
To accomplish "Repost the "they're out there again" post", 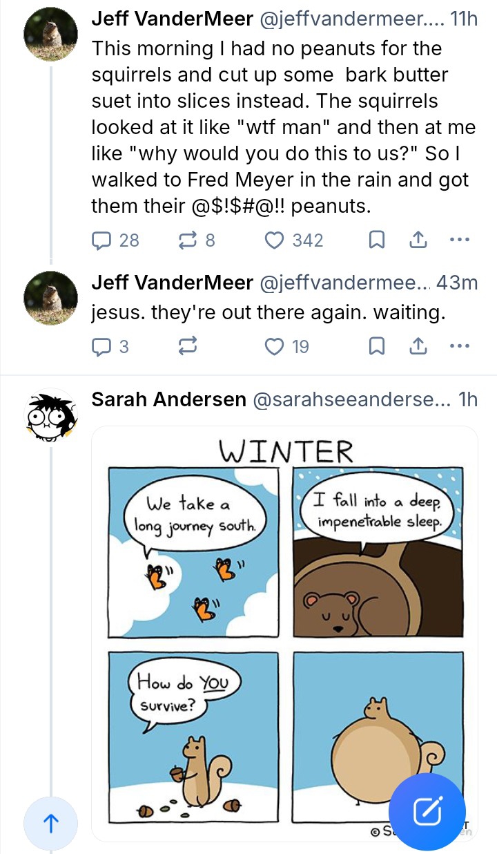I will [x=188, y=346].
